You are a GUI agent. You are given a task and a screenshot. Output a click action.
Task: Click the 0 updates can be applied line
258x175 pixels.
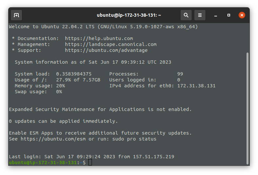[63, 121]
